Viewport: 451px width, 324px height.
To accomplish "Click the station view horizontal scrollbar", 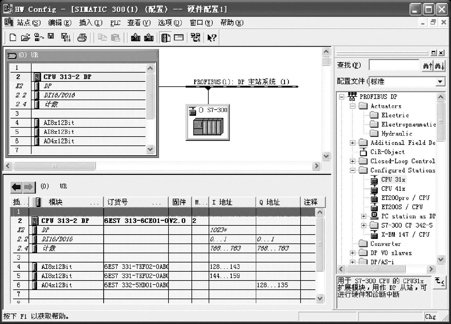I will pyautogui.click(x=162, y=166).
